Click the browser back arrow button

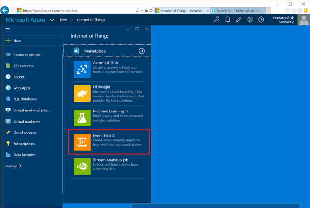[x=5, y=10]
